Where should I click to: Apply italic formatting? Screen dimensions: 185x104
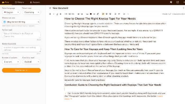(x=54, y=14)
